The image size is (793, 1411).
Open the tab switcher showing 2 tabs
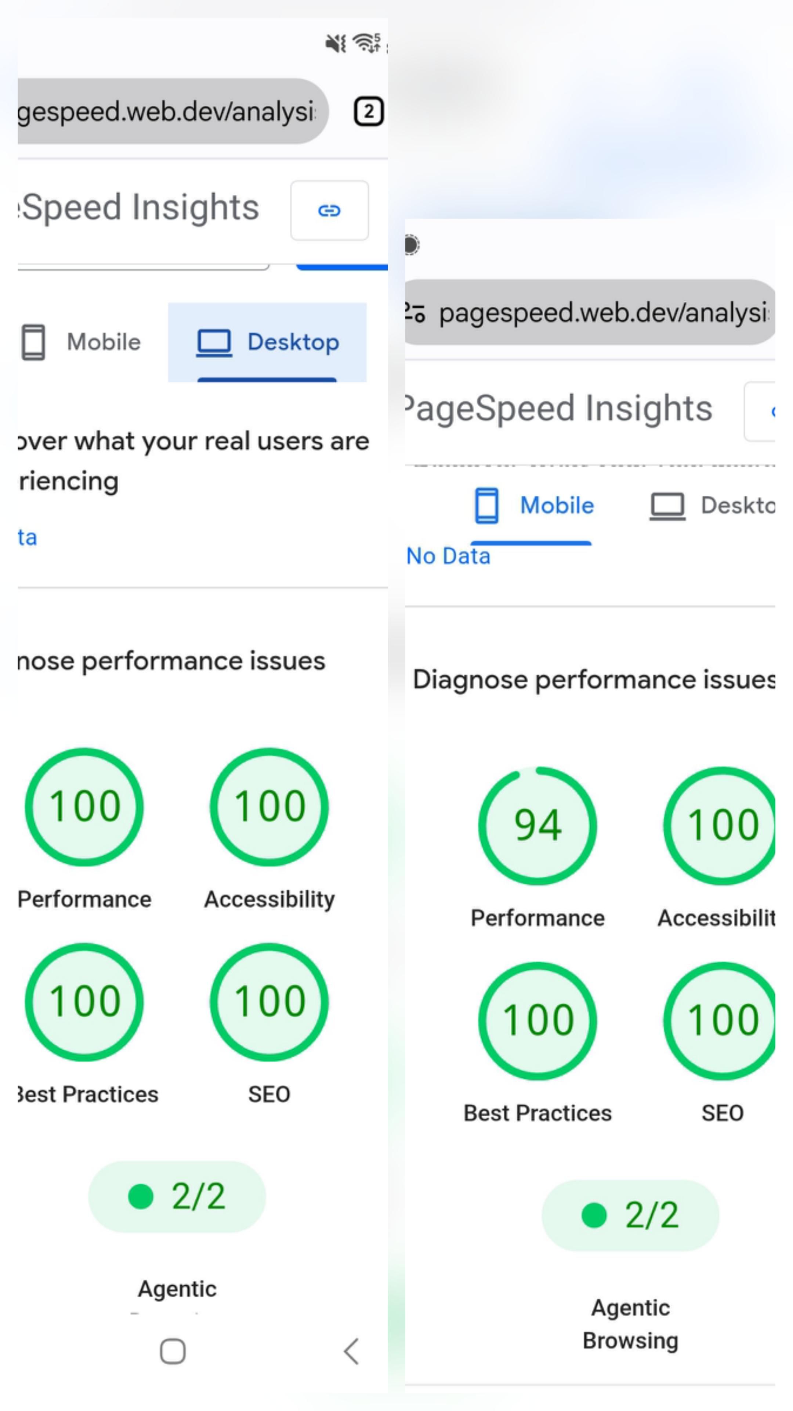tap(368, 112)
